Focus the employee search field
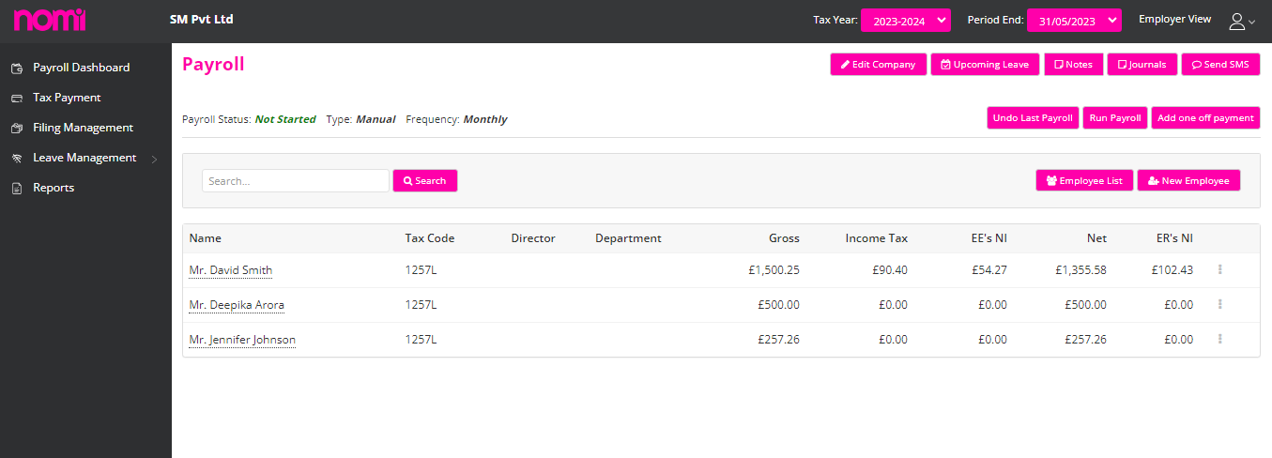The width and height of the screenshot is (1272, 458). (x=295, y=180)
